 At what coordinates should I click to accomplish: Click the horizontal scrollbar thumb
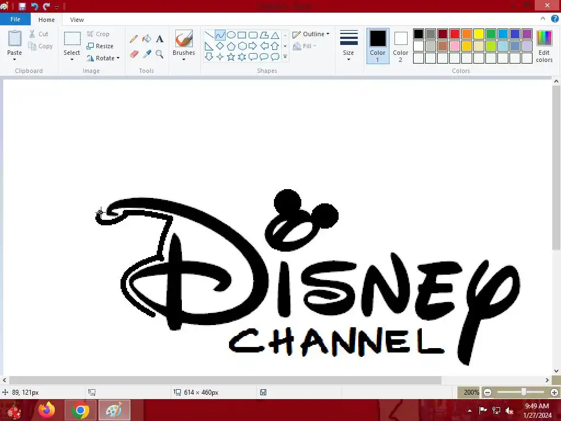coord(225,380)
